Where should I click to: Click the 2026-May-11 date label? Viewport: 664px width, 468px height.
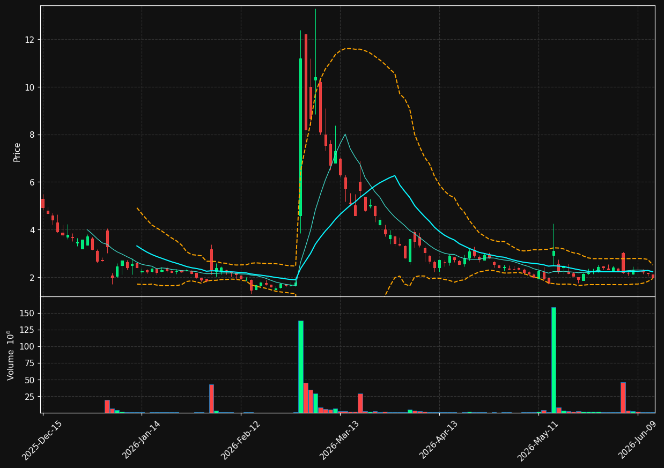click(x=538, y=440)
